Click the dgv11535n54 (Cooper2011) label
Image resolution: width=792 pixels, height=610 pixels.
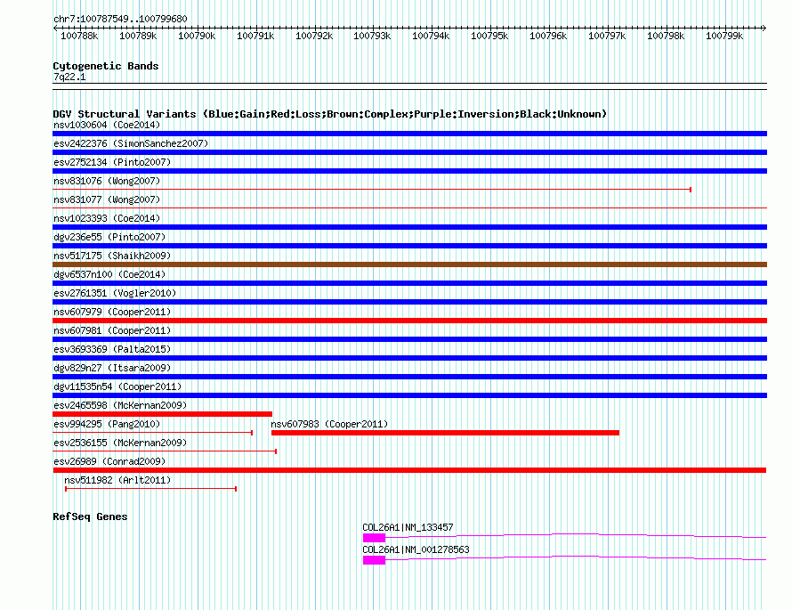[117, 386]
